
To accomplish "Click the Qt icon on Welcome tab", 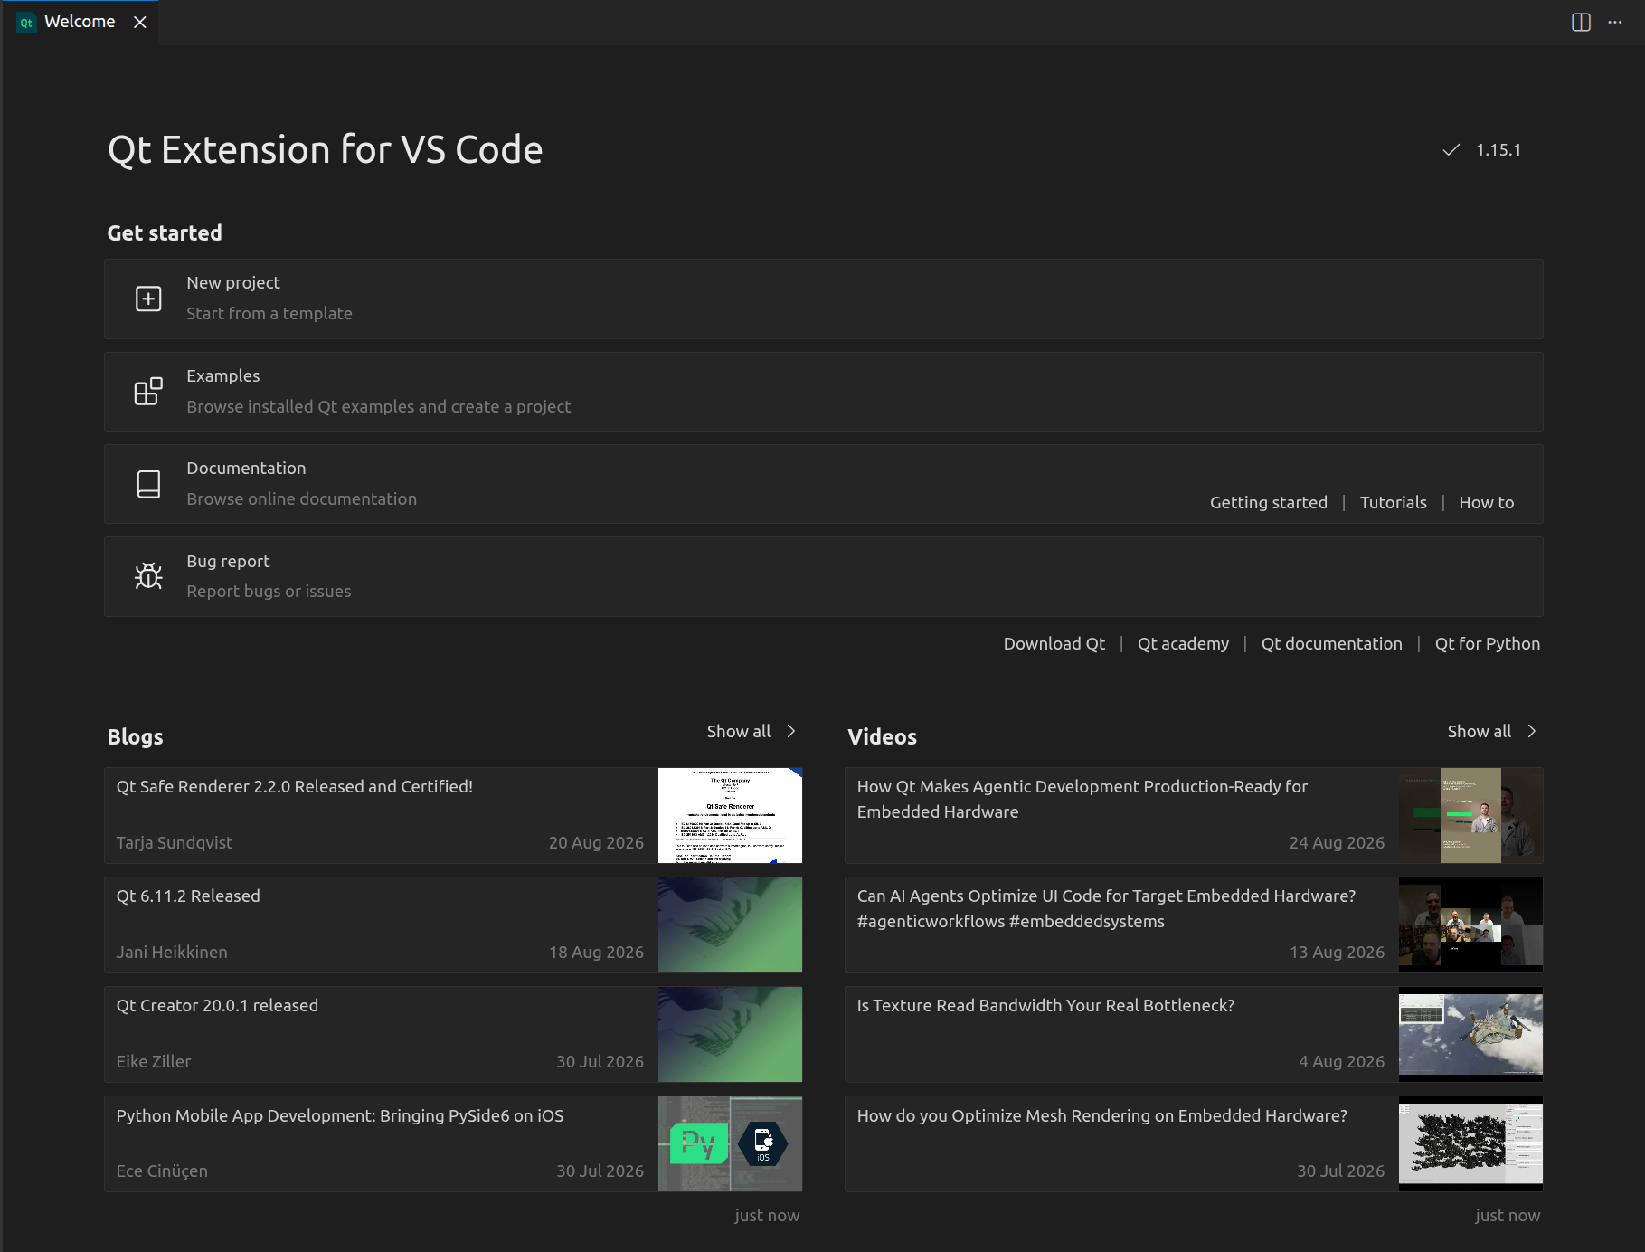I will [x=26, y=23].
